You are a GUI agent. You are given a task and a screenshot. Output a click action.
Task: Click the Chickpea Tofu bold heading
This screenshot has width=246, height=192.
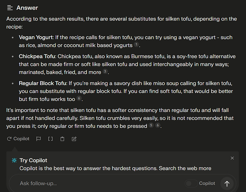pos(37,56)
